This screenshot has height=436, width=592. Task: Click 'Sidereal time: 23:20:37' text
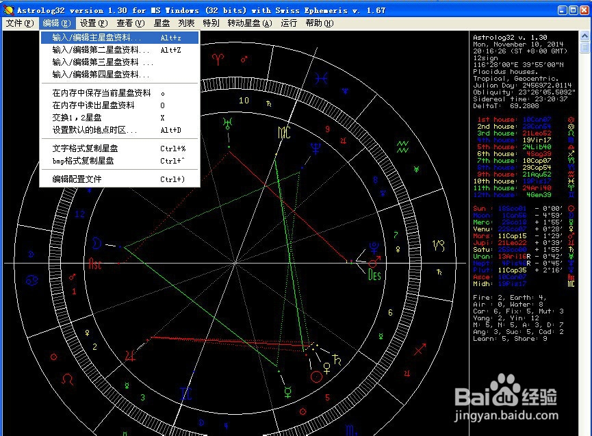520,99
